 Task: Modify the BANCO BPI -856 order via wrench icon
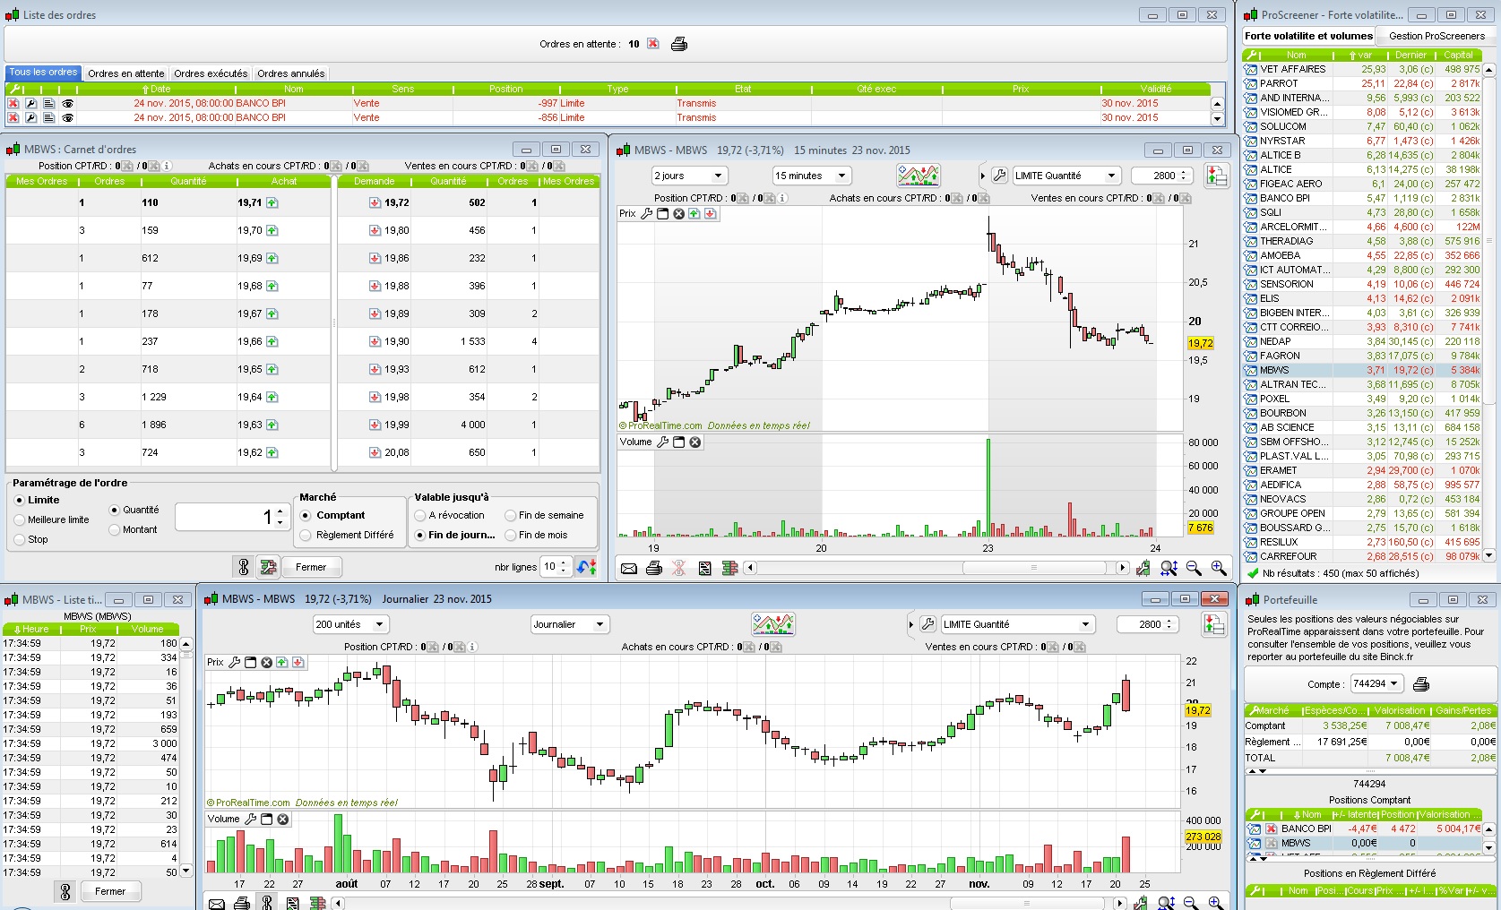click(30, 118)
